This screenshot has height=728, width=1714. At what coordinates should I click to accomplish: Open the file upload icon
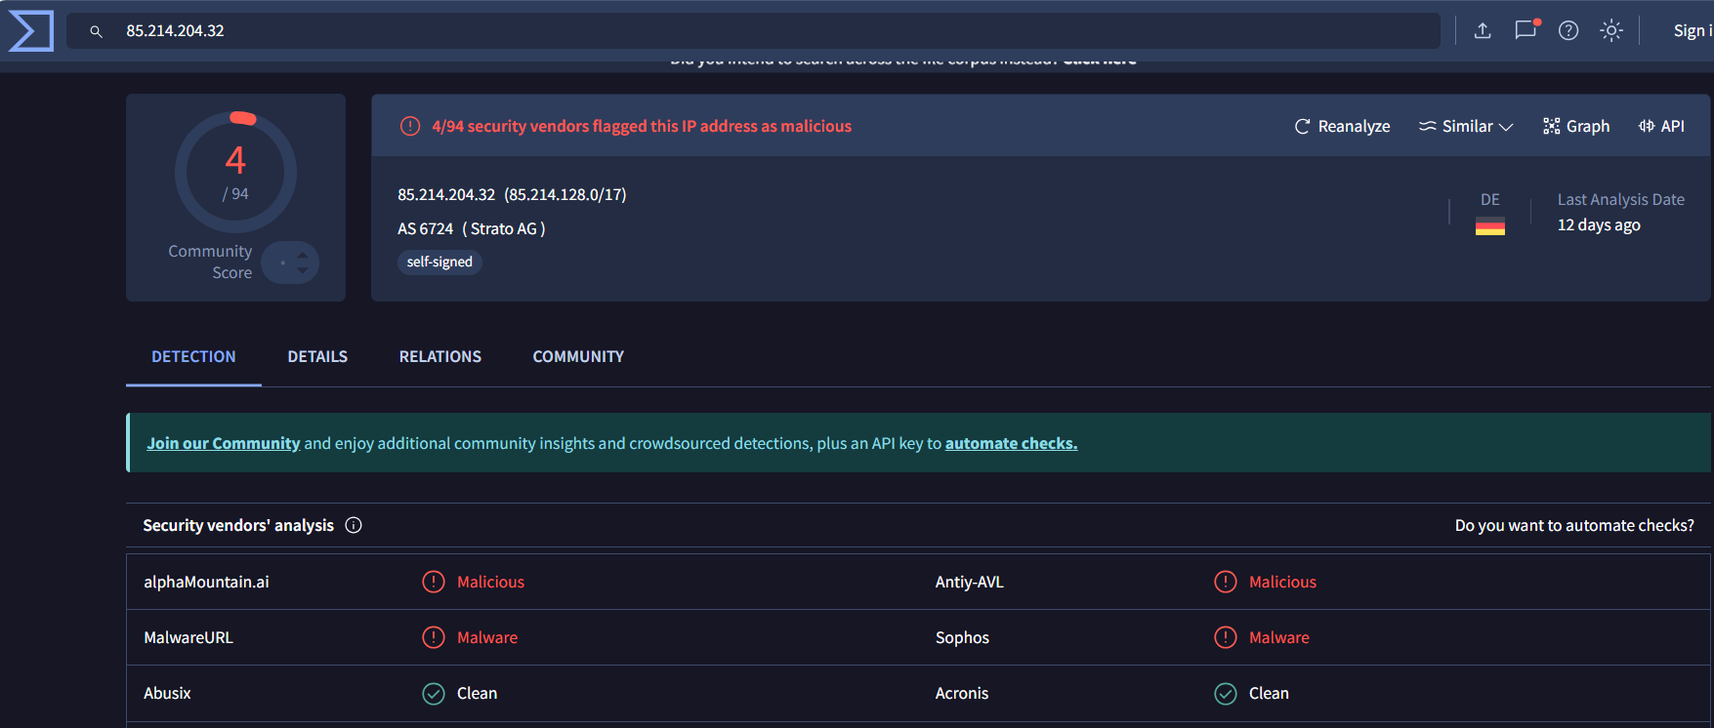(x=1483, y=30)
